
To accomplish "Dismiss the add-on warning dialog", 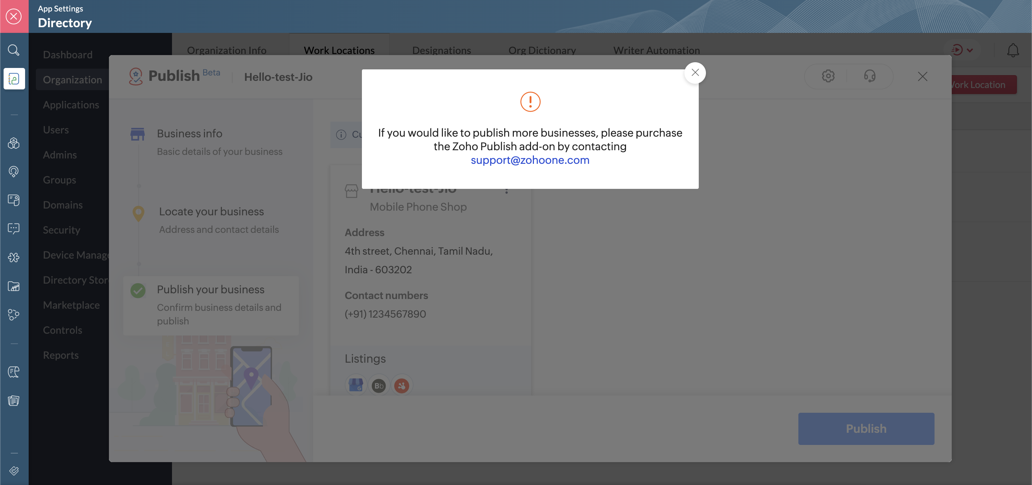I will (695, 73).
